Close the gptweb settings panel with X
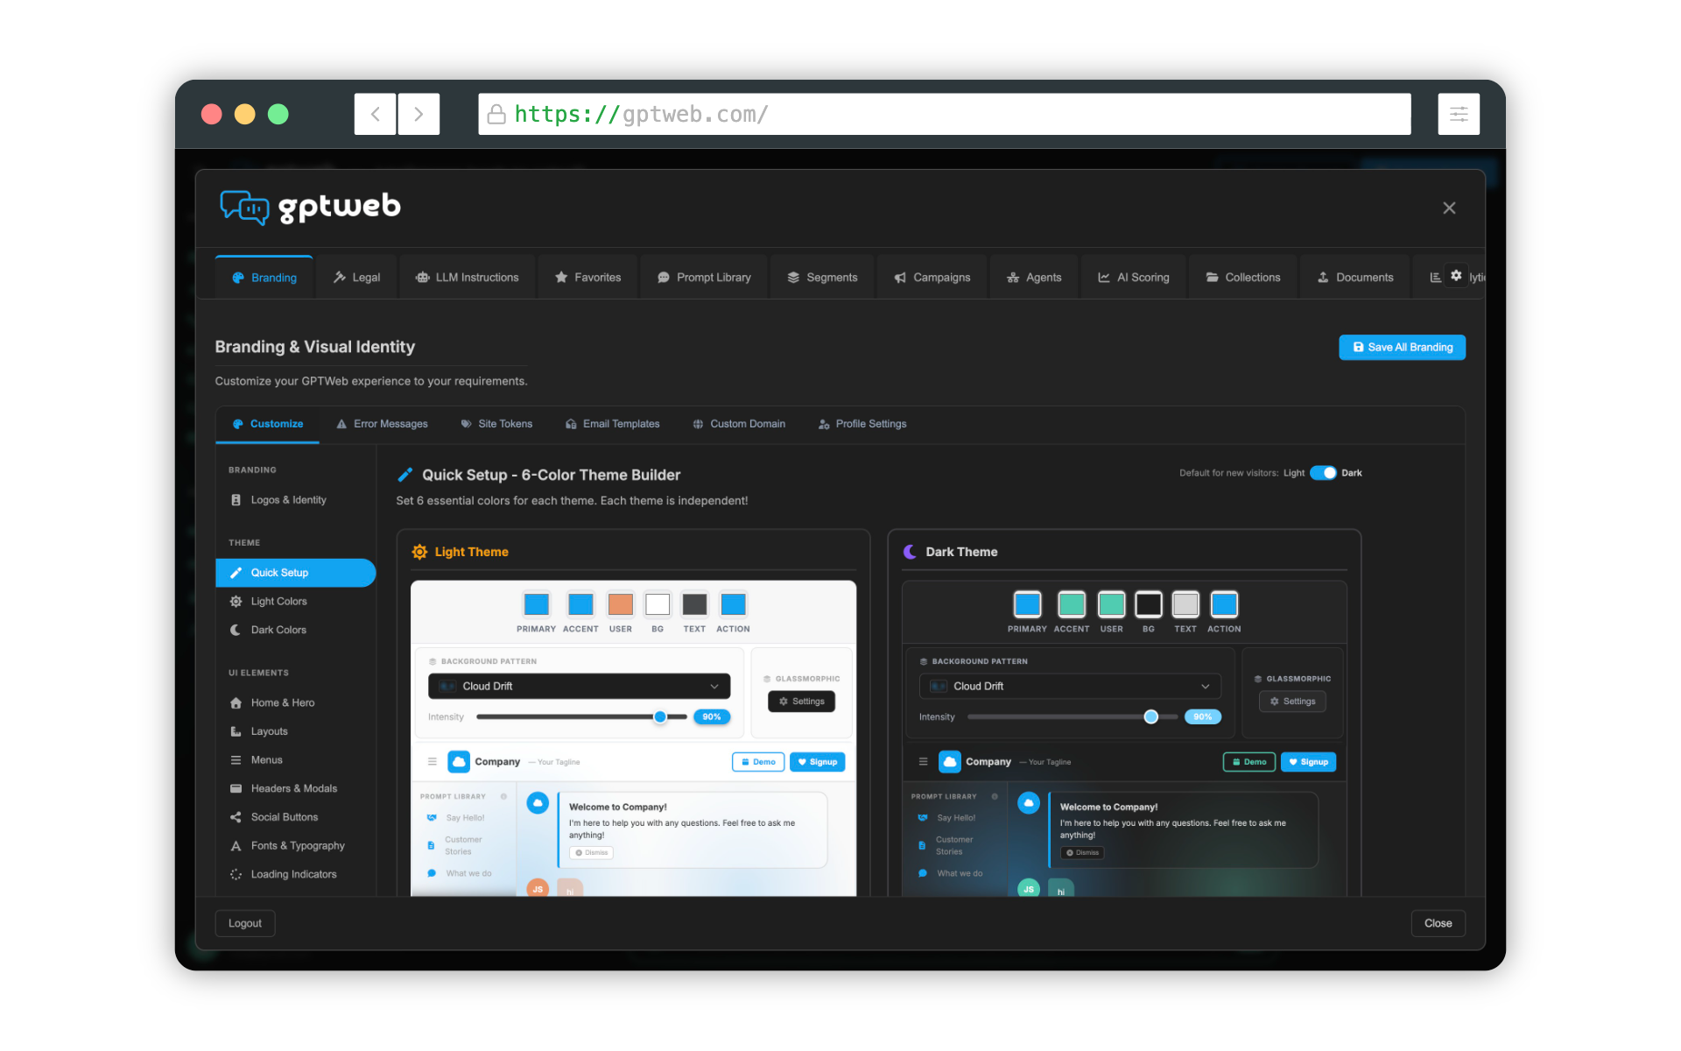The width and height of the screenshot is (1681, 1051). pos(1449,208)
